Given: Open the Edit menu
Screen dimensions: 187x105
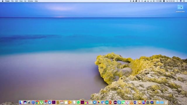Looking at the screenshot, I should click(16, 1).
